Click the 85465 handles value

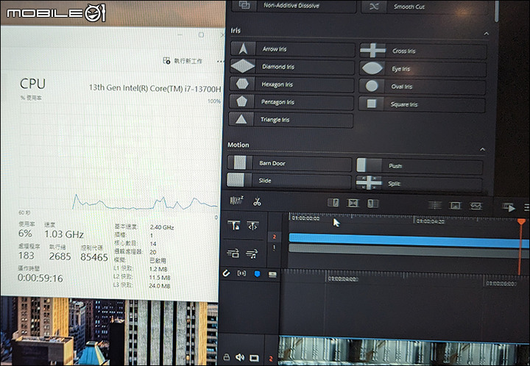pyautogui.click(x=94, y=257)
